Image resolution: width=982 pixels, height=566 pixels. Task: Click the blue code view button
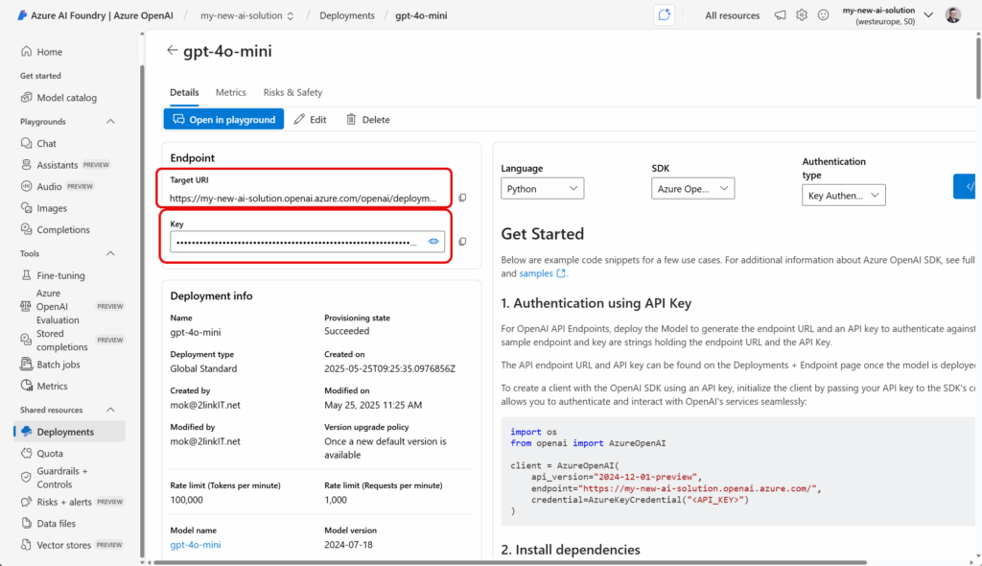click(x=966, y=187)
